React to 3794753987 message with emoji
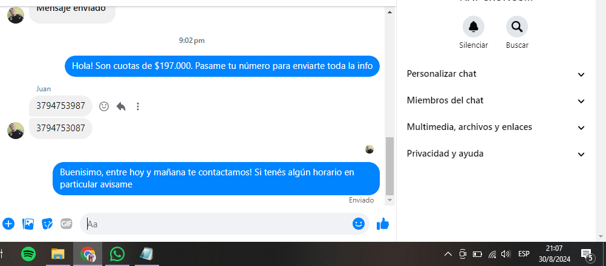The height and width of the screenshot is (266, 606). pyautogui.click(x=104, y=106)
